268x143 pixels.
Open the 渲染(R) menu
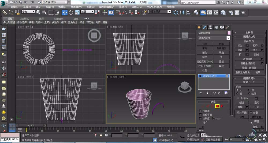click(123, 7)
